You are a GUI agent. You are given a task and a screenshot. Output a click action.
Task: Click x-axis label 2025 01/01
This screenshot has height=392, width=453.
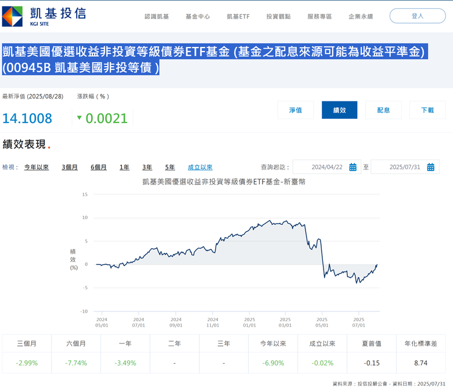tap(249, 322)
